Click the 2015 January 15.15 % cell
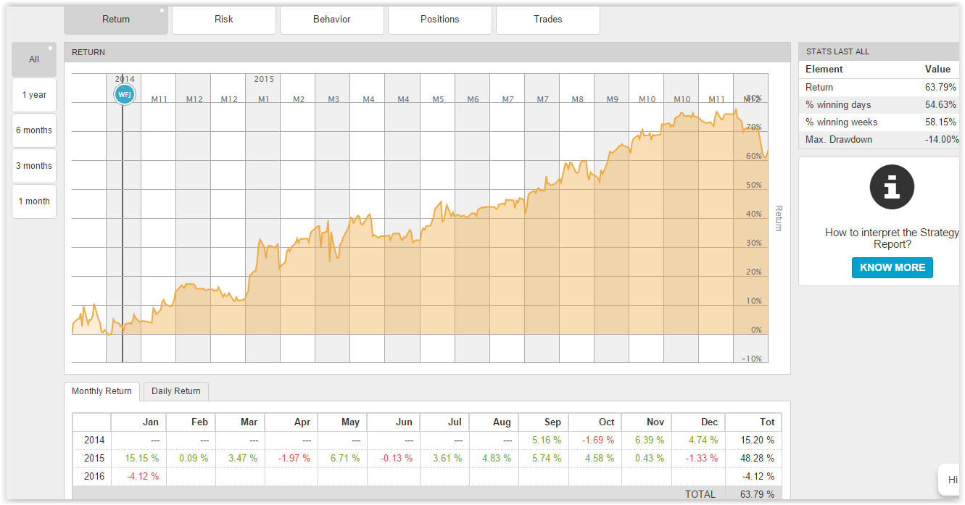The width and height of the screenshot is (965, 505). coord(141,458)
